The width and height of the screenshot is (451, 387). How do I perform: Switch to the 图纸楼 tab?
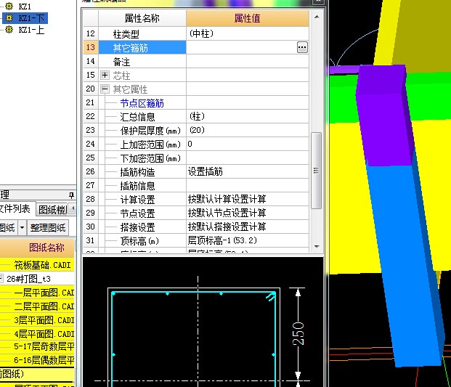pos(52,210)
